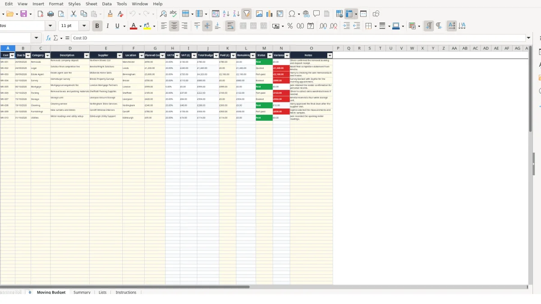
Task: Click into the formula input line
Action: click(x=298, y=38)
